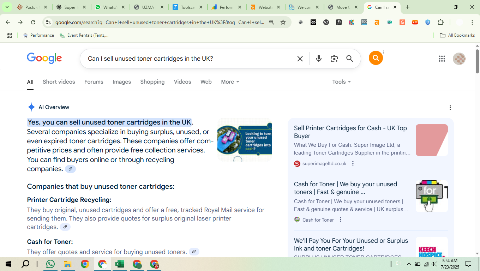Click the magnifier search submit icon
The image size is (480, 271).
(x=349, y=59)
